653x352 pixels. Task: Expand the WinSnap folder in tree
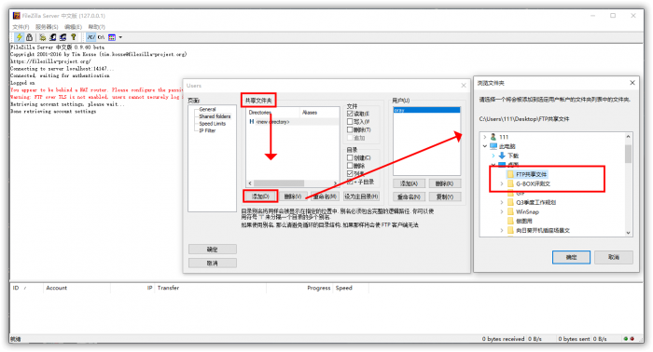pos(502,212)
